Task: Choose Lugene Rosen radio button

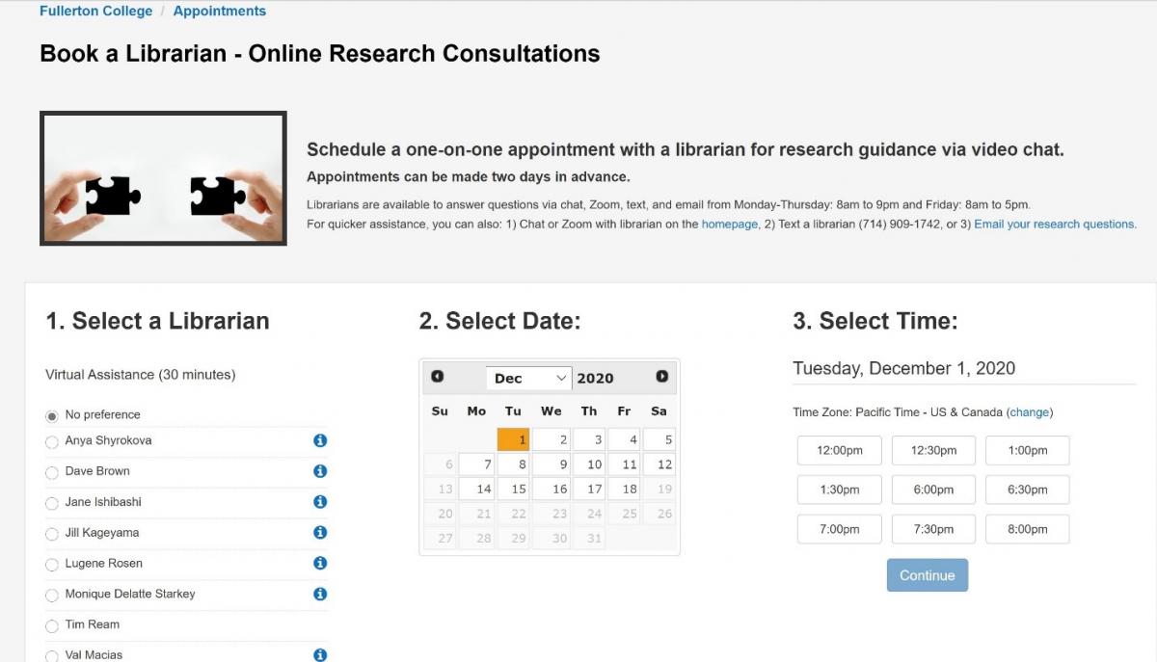Action: coord(52,565)
